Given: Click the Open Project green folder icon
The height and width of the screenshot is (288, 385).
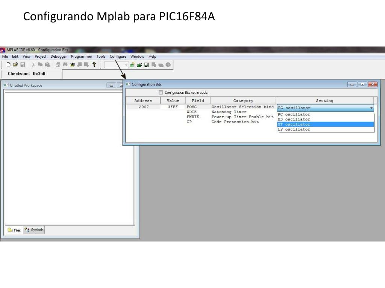Looking at the screenshot, I should (x=139, y=65).
